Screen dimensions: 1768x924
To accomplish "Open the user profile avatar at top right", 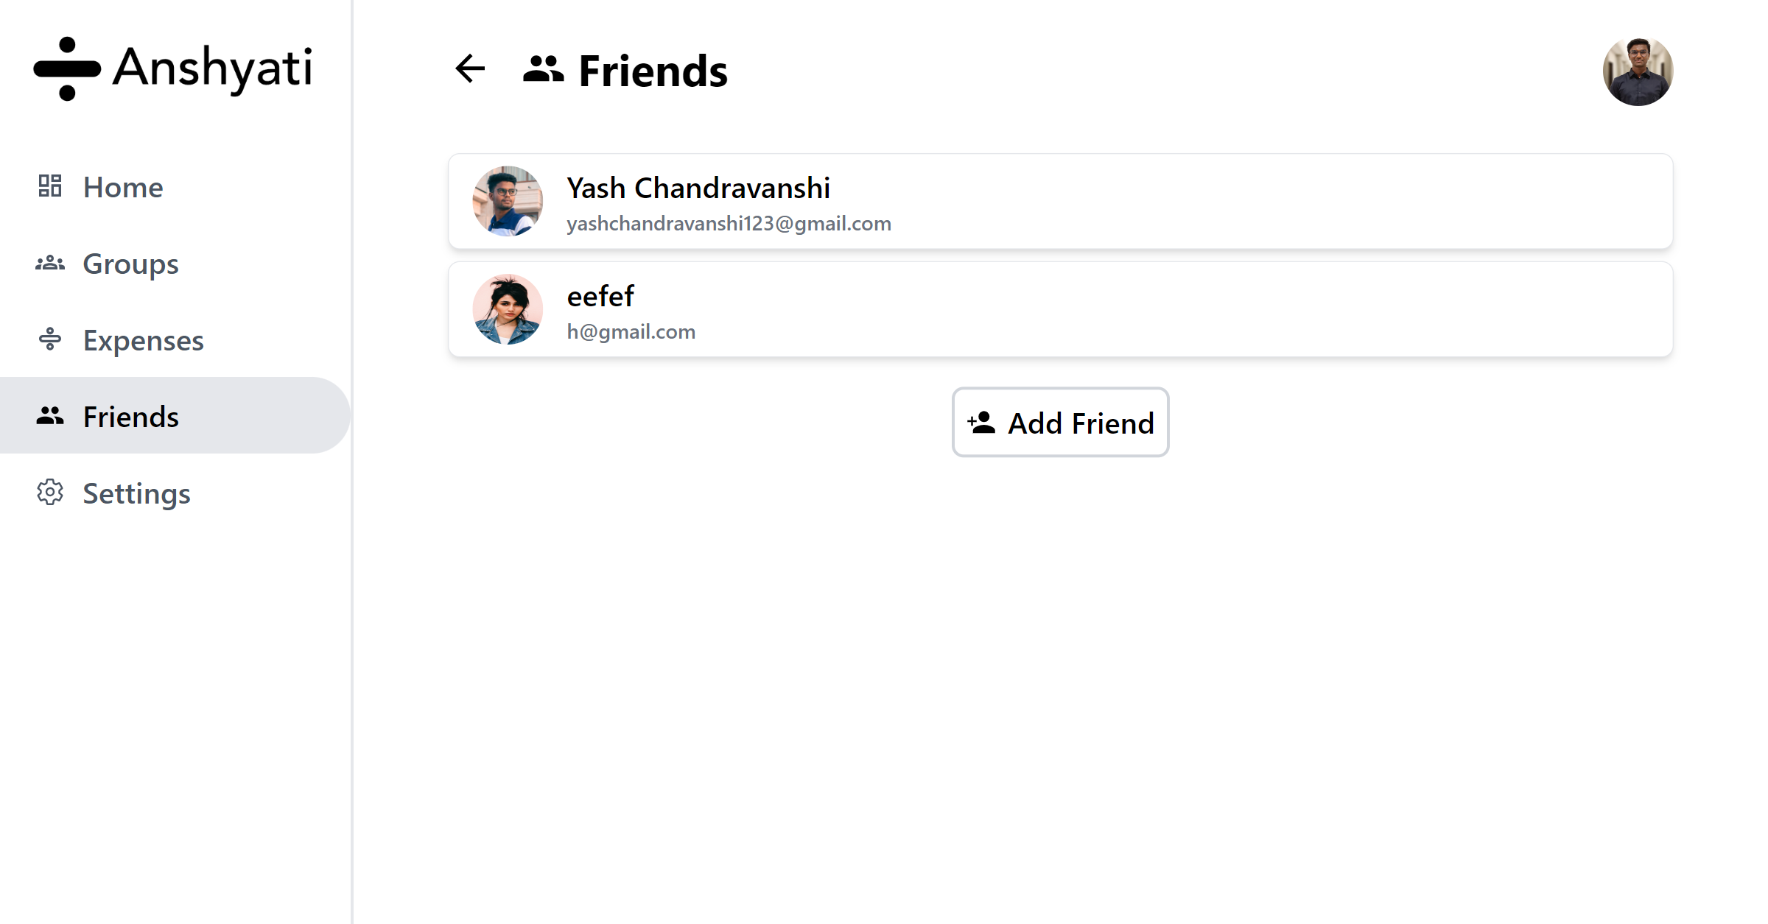I will [1638, 71].
